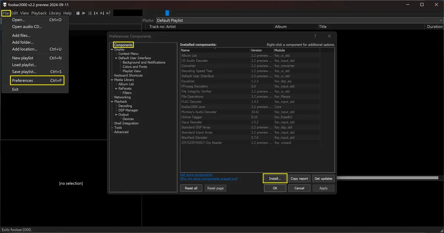Collapse the Playback tree node

point(112,102)
